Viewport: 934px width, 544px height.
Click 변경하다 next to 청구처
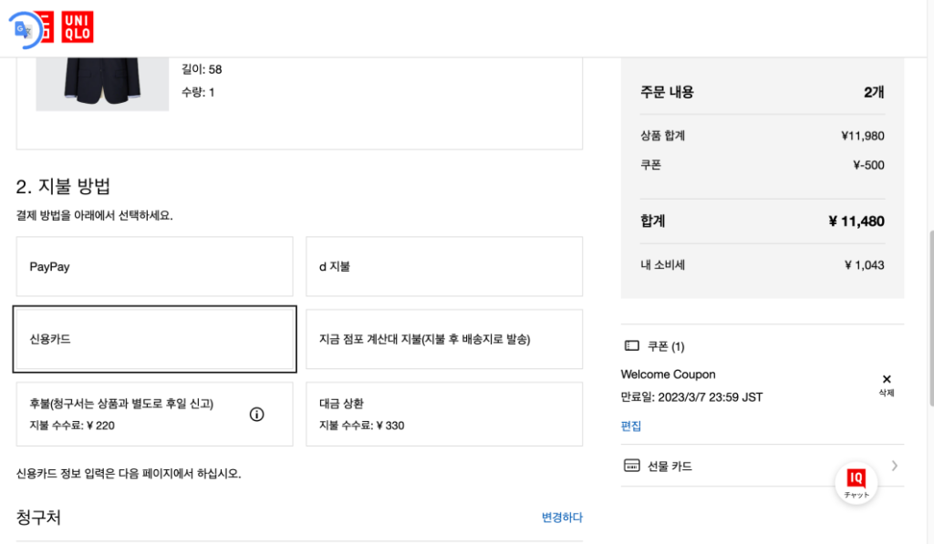[562, 518]
